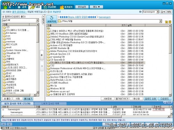Click the 업로드 요청 upload request button
Image resolution: width=174 pixels, height=130 pixels.
[150, 99]
